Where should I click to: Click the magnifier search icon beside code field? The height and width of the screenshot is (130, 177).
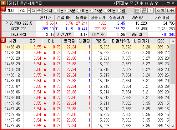point(33,11)
